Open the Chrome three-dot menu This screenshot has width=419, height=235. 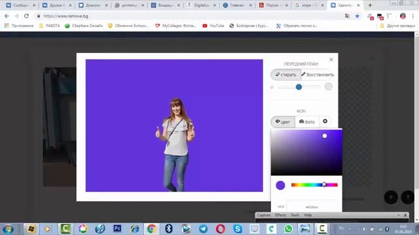[413, 16]
